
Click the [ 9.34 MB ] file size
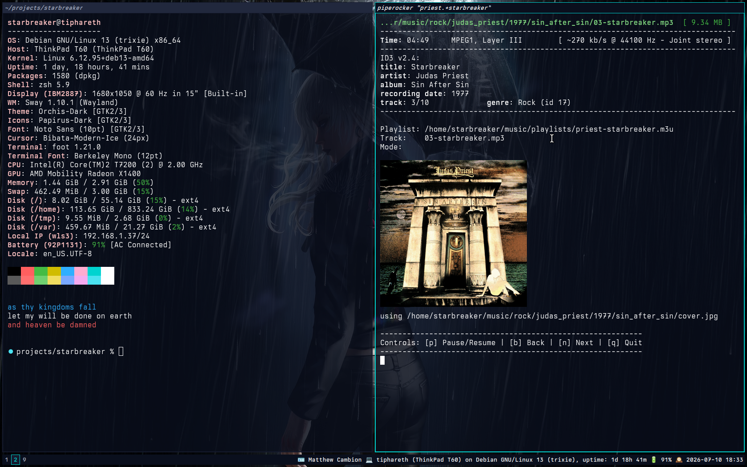(707, 22)
